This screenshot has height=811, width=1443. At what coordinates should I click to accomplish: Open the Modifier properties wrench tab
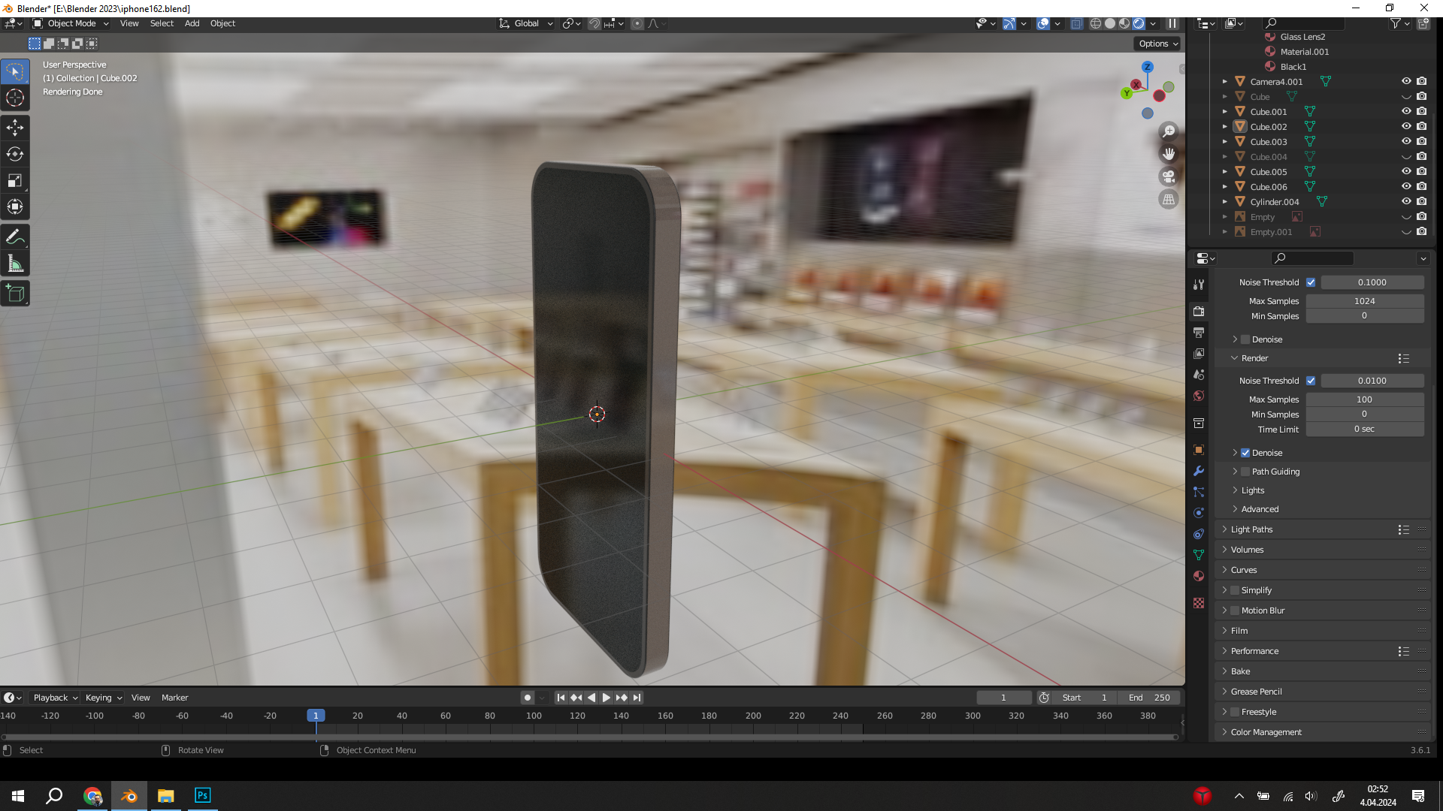click(x=1199, y=471)
